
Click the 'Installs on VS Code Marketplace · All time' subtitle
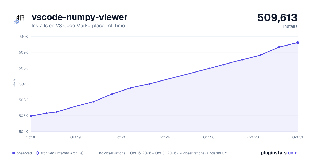(78, 26)
